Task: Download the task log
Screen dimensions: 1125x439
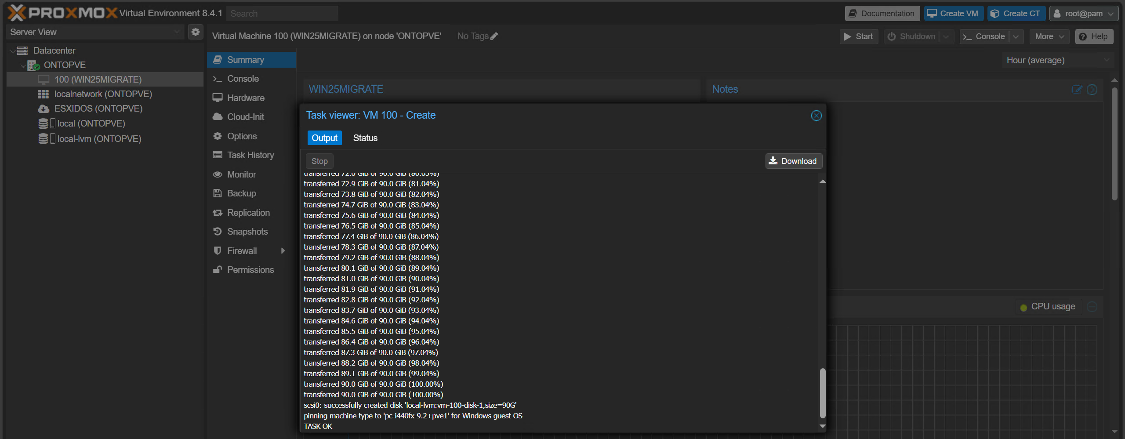Action: [793, 161]
